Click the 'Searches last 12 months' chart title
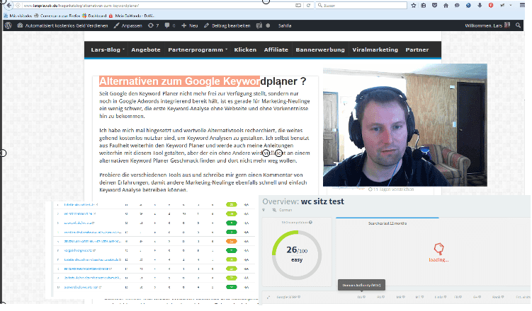532x311 pixels. pos(387,223)
